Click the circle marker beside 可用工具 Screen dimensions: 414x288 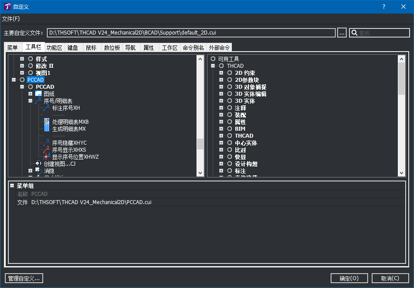click(x=213, y=59)
